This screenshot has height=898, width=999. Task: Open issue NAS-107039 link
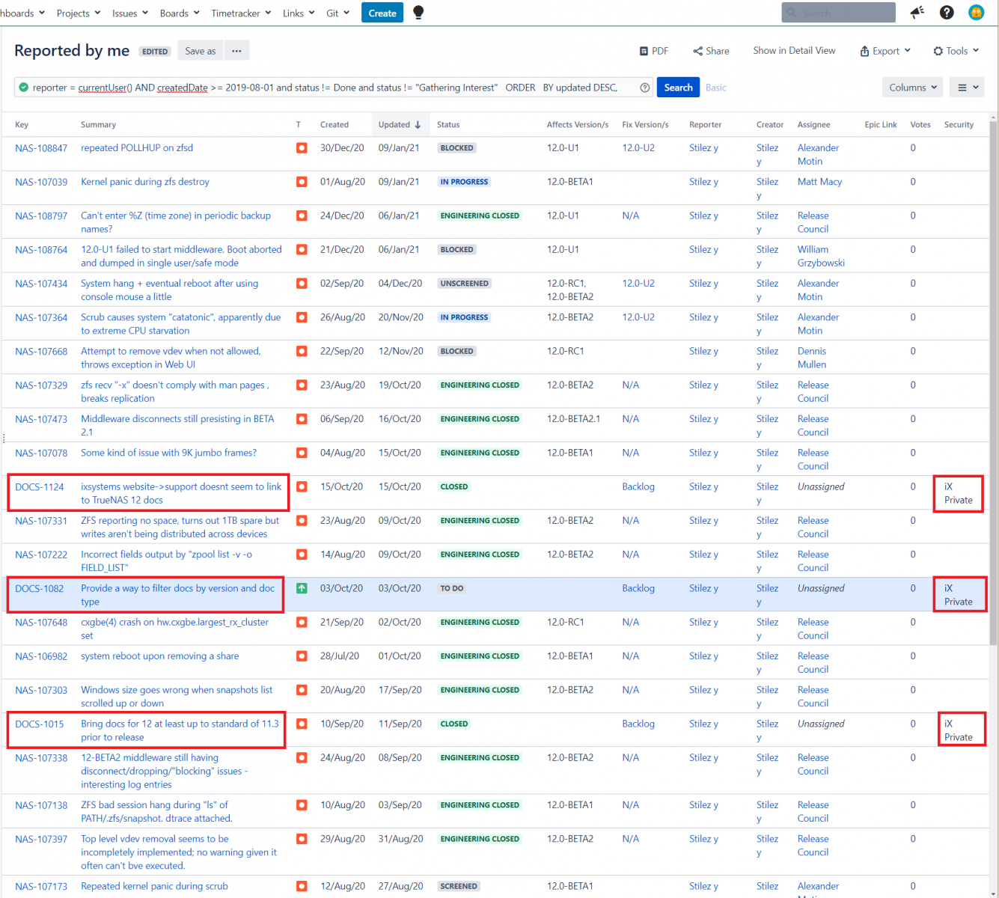click(41, 182)
